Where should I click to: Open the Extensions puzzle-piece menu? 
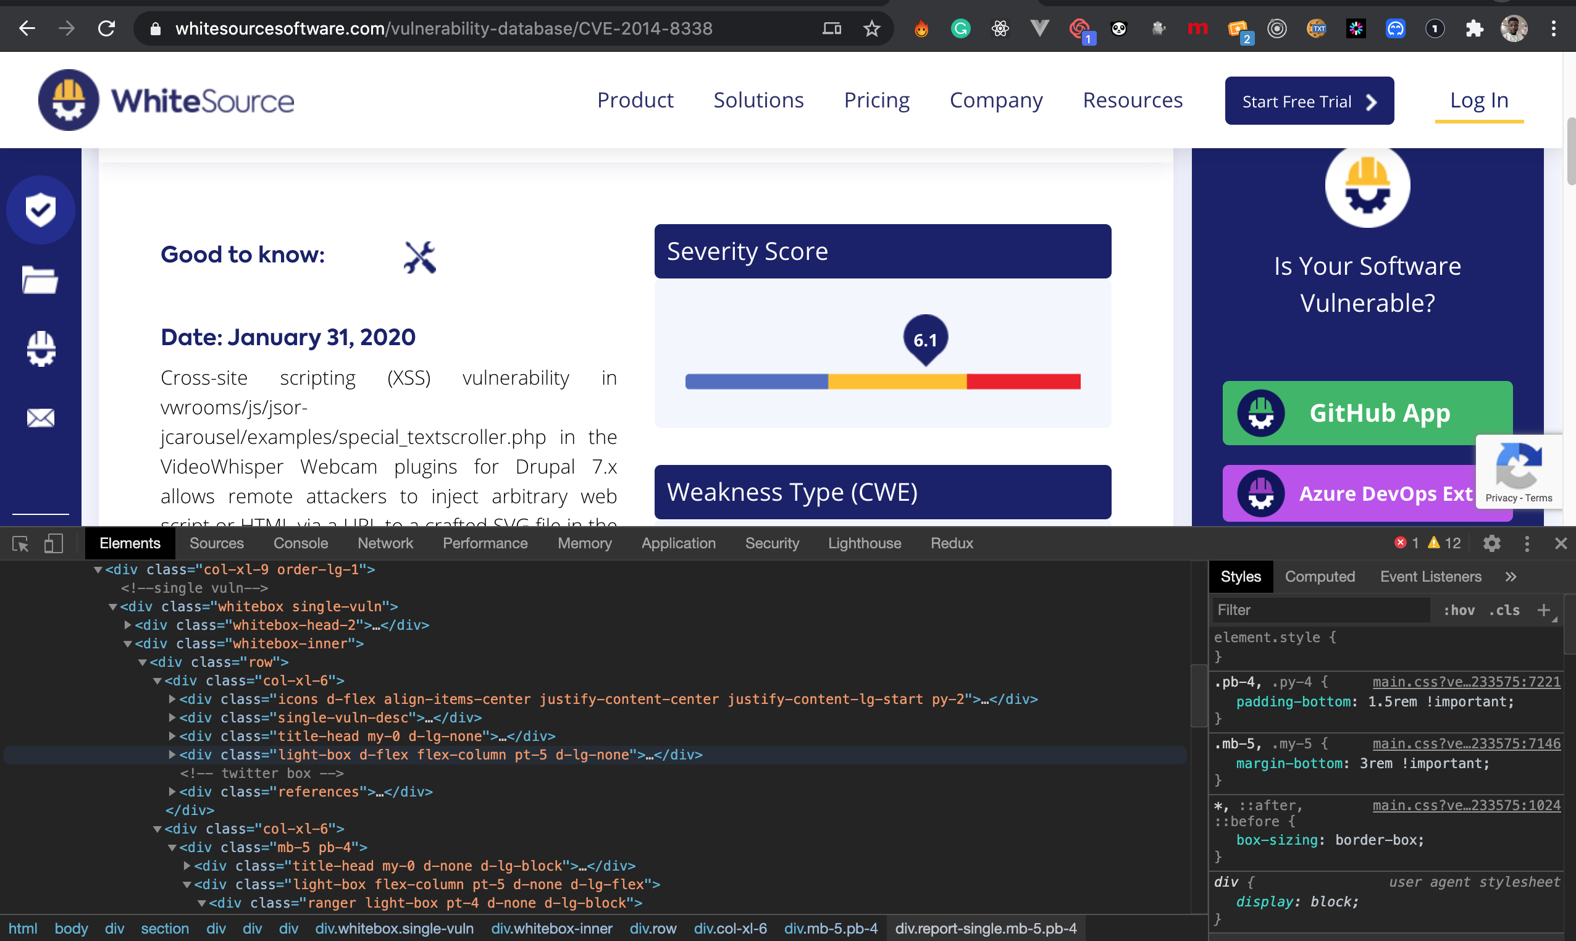point(1475,28)
